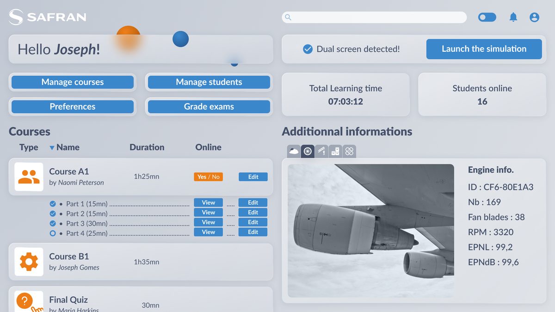Edit Part 2 (15mn)
This screenshot has height=312, width=555.
[253, 212]
